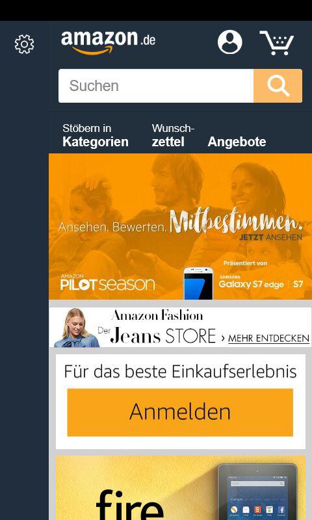Click the amazon.de logo
This screenshot has height=520, width=312.
coord(108,42)
